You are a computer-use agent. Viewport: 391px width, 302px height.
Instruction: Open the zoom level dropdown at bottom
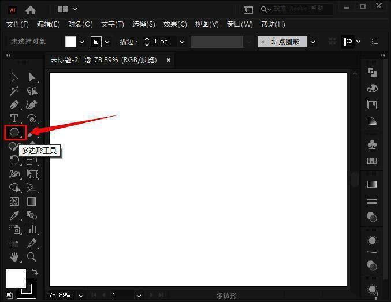click(x=81, y=296)
